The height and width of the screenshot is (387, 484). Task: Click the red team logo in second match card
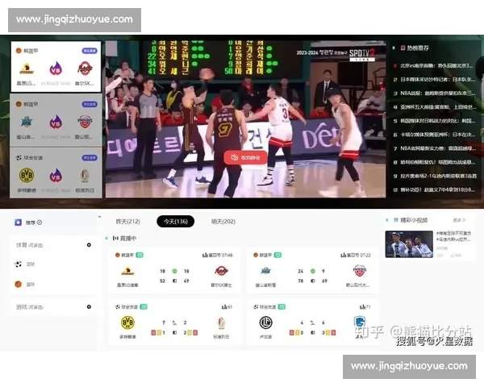[x=85, y=122]
